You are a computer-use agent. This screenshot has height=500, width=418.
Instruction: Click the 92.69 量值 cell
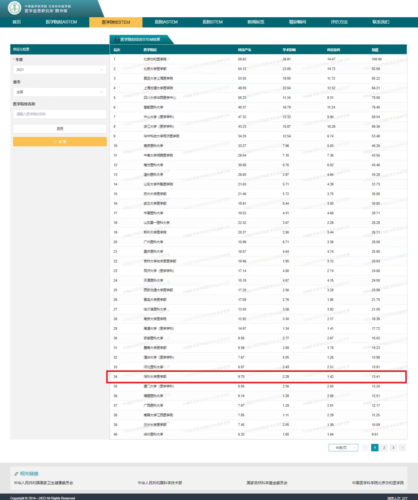pyautogui.click(x=376, y=69)
